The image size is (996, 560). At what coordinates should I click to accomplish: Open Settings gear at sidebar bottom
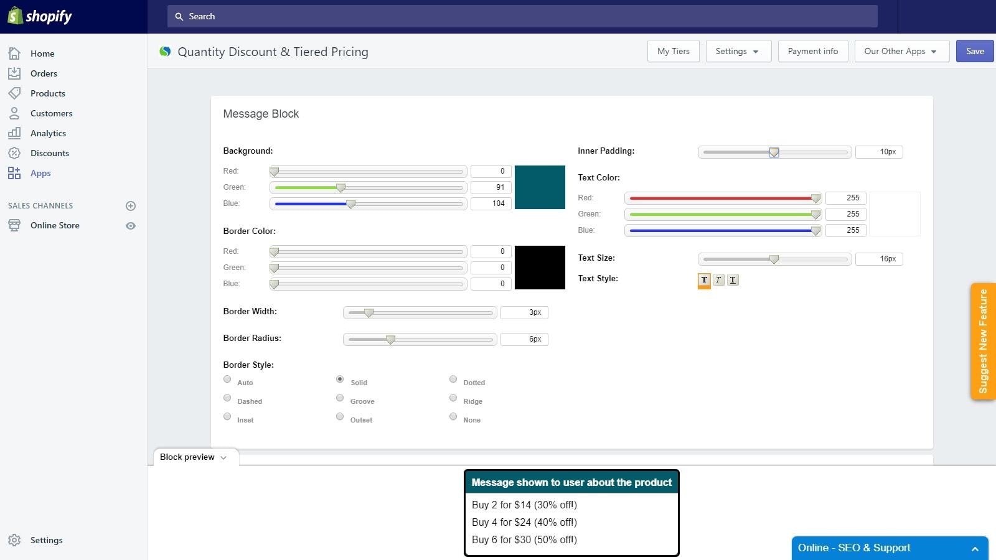point(14,540)
